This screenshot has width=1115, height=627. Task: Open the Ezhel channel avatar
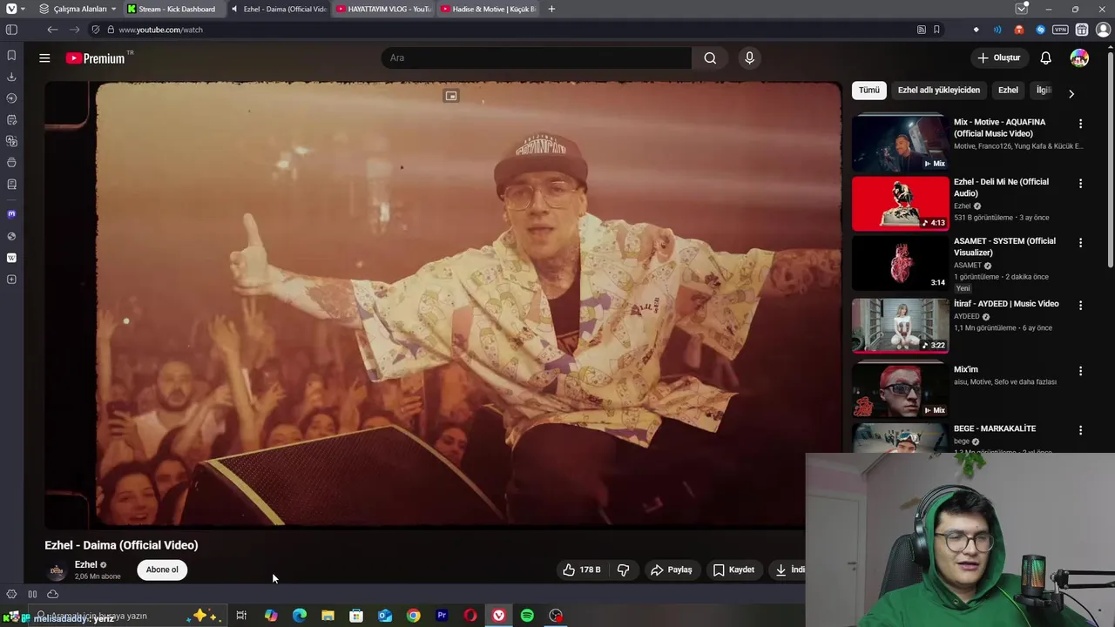[x=57, y=571]
